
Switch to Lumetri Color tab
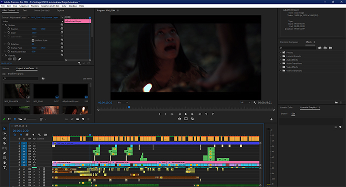pyautogui.click(x=286, y=107)
